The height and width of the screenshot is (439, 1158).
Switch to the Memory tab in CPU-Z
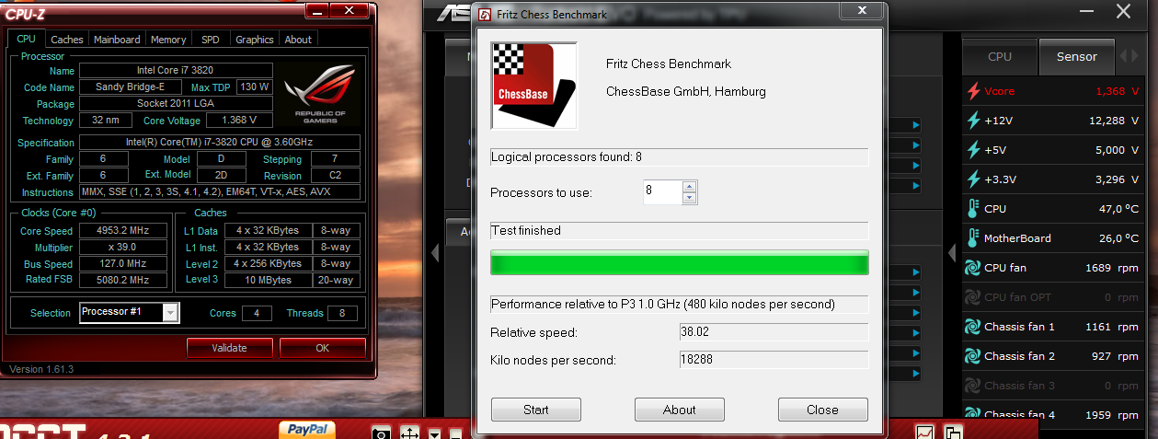168,40
